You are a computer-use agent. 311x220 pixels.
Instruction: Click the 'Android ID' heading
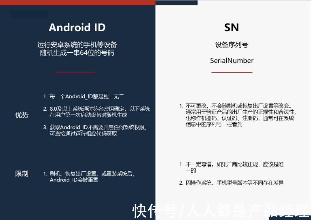click(x=77, y=27)
